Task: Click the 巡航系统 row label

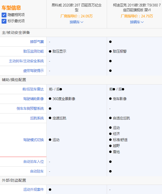Action: tap(37, 118)
